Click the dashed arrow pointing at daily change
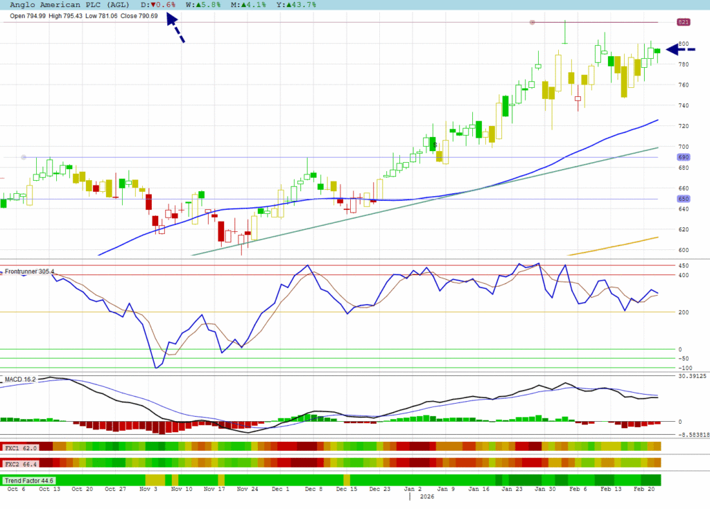Screen dimensions: 710x509 (x=175, y=30)
